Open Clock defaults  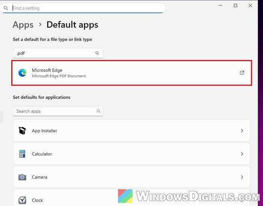point(131,198)
